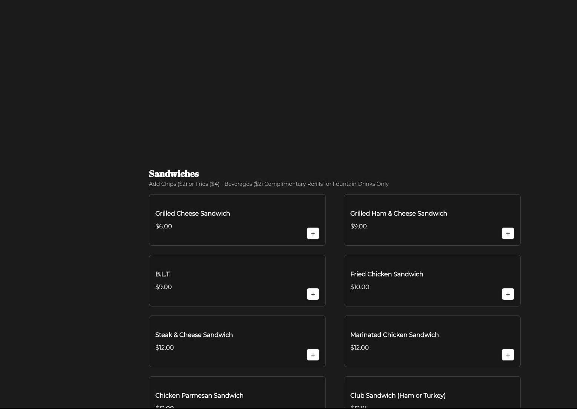Add Grilled Cheese Sandwich with plus icon
The width and height of the screenshot is (577, 409).
(x=313, y=233)
